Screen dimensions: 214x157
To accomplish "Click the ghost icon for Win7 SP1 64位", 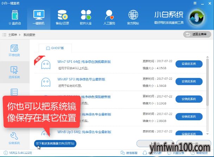I will click(46, 65).
